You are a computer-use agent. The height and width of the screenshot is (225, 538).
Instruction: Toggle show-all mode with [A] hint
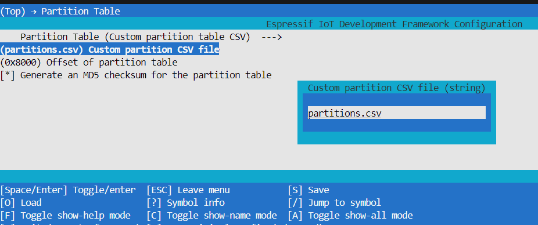coord(350,215)
